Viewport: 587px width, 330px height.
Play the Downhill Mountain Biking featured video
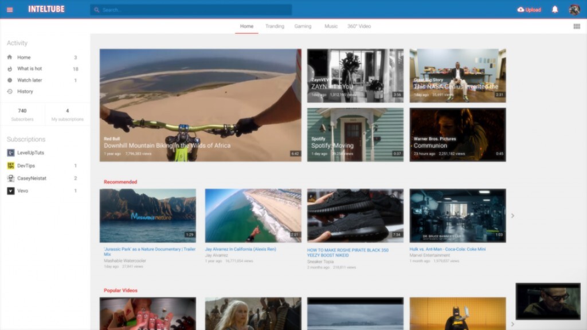[x=200, y=105]
